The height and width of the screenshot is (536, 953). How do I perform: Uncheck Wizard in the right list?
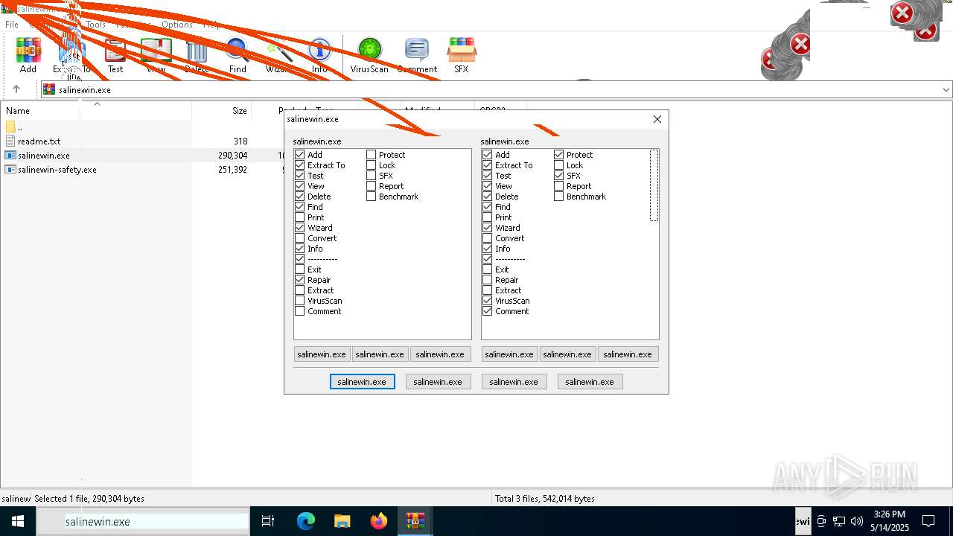point(488,228)
